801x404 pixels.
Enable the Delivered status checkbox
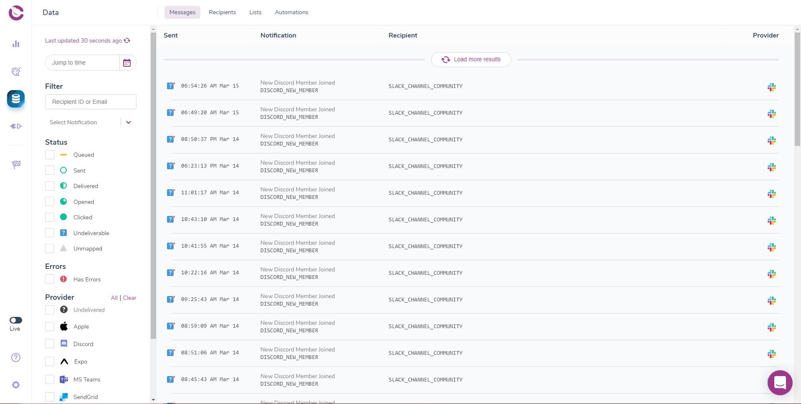point(50,186)
